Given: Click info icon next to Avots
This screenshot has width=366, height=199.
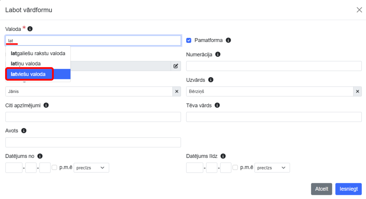Looking at the screenshot, I should click(x=24, y=131).
